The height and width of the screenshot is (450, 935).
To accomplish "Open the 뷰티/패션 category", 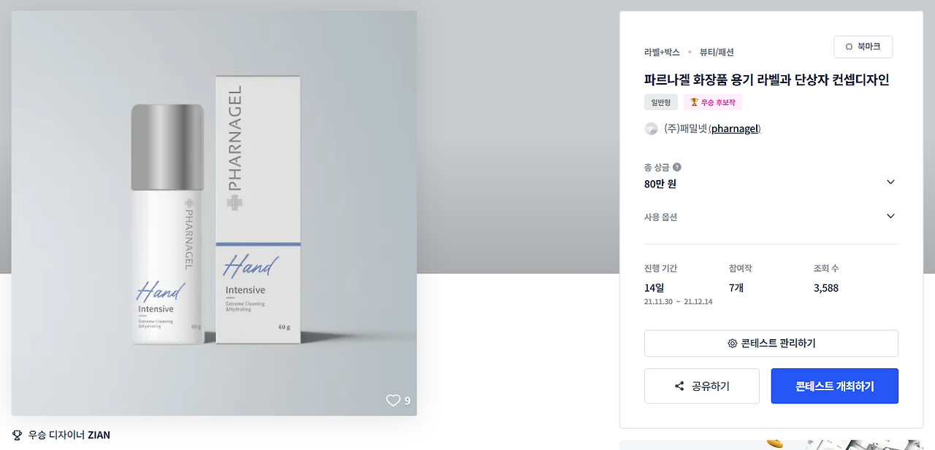I will point(717,53).
